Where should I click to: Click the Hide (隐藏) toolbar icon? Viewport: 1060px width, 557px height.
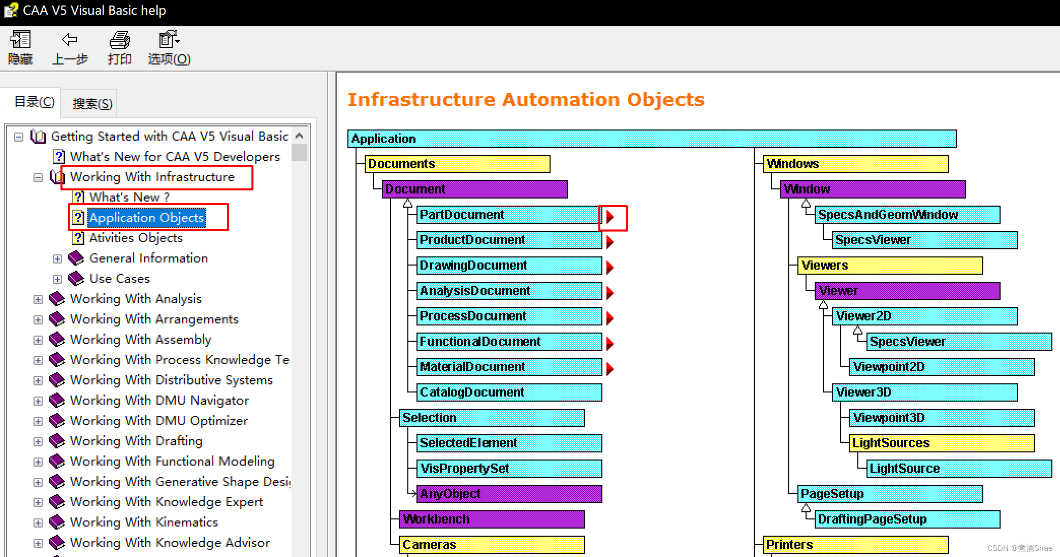pos(20,40)
